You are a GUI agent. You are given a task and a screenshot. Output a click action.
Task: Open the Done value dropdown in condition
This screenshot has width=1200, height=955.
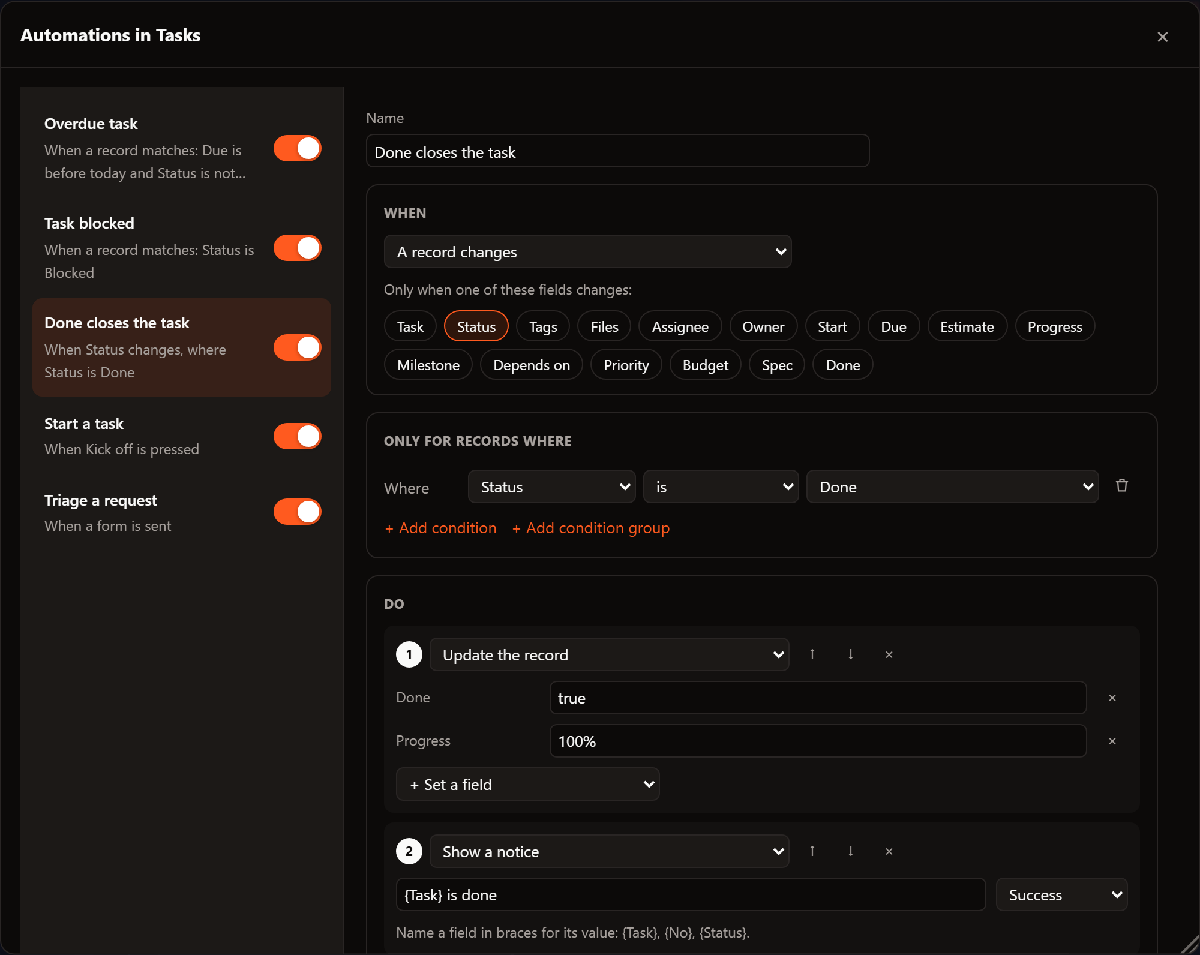(x=952, y=486)
